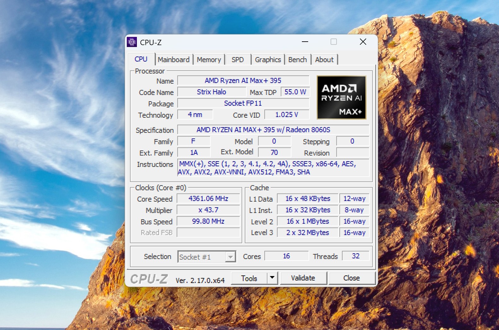
Task: Click the L1 Inst. value '16 x 32 KBytes'
Action: click(308, 210)
